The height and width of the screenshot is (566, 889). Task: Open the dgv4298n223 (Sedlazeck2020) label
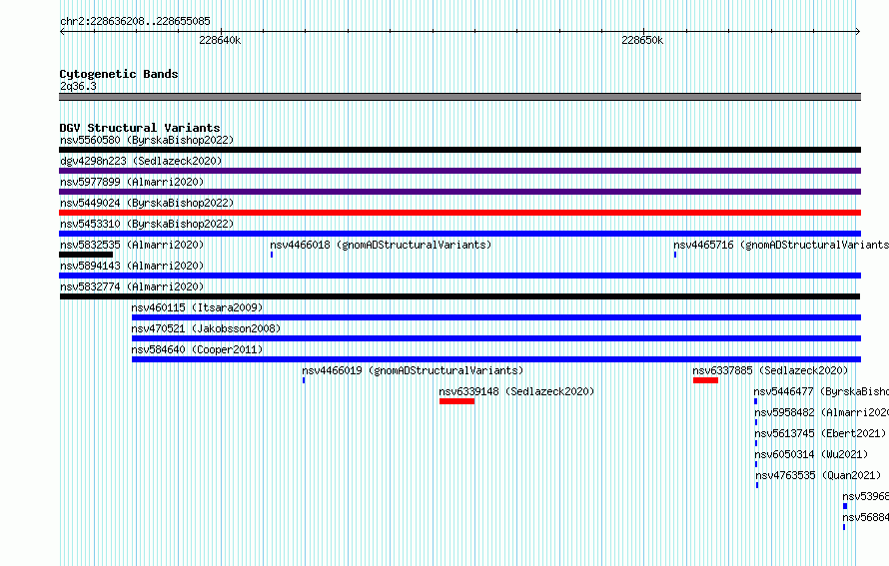click(141, 161)
